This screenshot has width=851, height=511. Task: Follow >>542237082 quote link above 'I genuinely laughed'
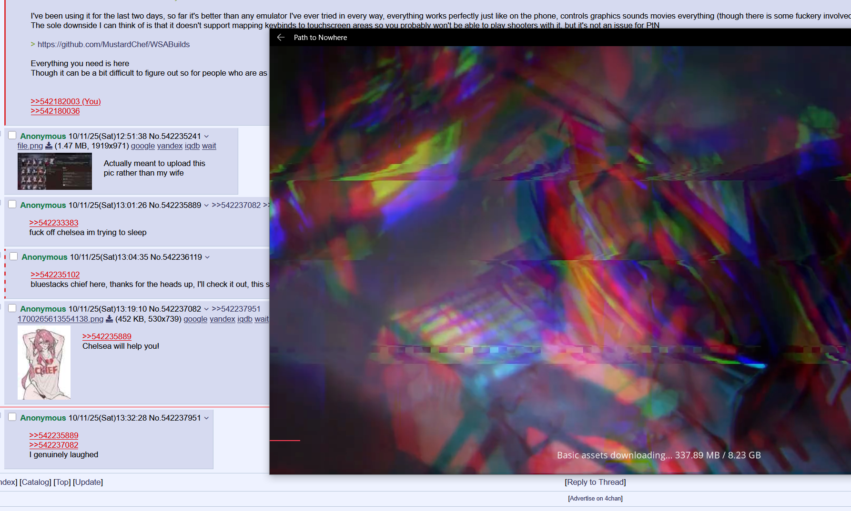click(x=54, y=445)
